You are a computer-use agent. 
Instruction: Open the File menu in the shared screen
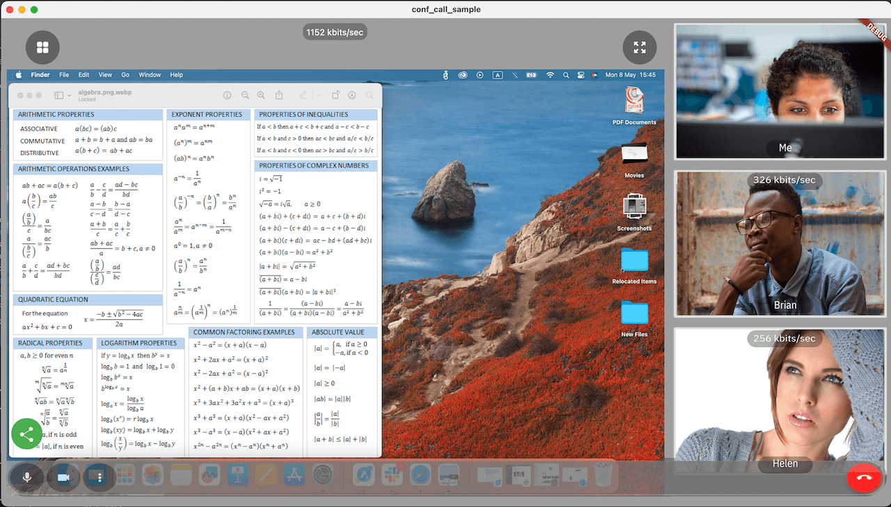point(64,75)
